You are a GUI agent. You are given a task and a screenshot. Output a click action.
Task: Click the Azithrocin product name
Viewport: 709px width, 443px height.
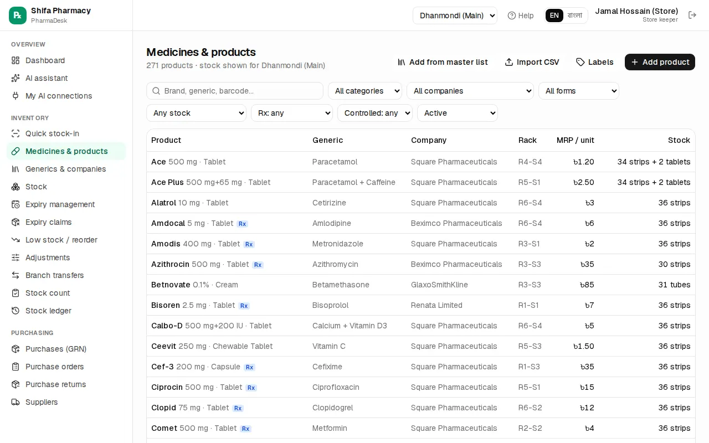[170, 264]
